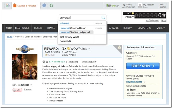172x108 pixels.
Task: Open the Halloween Horror Nights photo
Action: coord(25,67)
